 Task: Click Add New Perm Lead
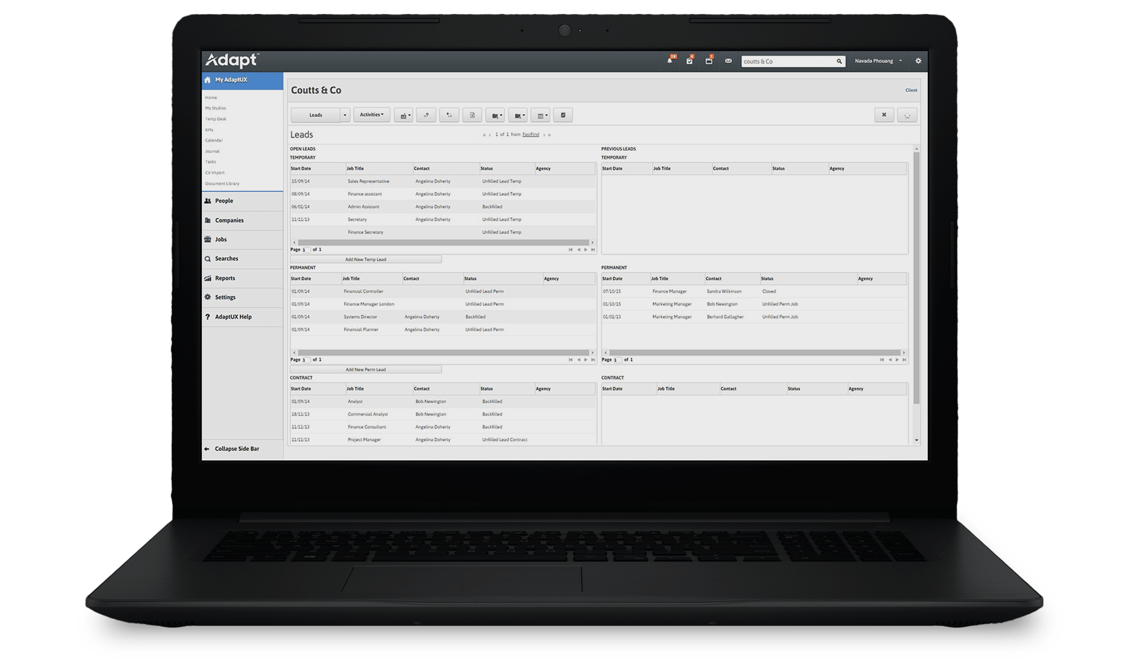[366, 370]
